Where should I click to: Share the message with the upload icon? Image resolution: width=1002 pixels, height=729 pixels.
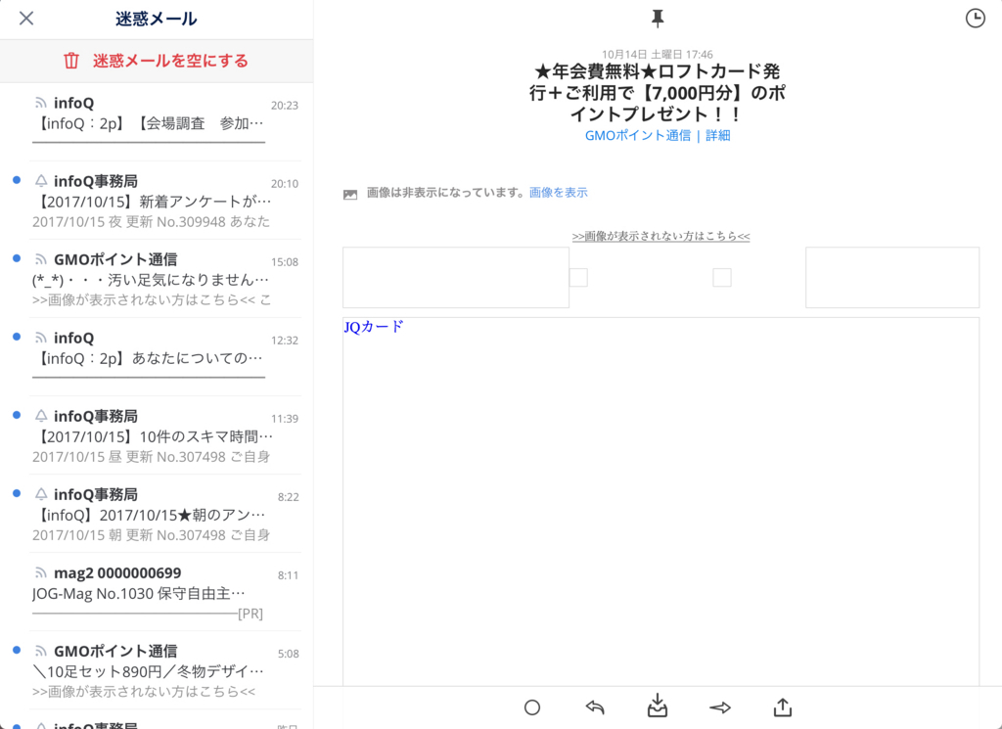pos(783,706)
